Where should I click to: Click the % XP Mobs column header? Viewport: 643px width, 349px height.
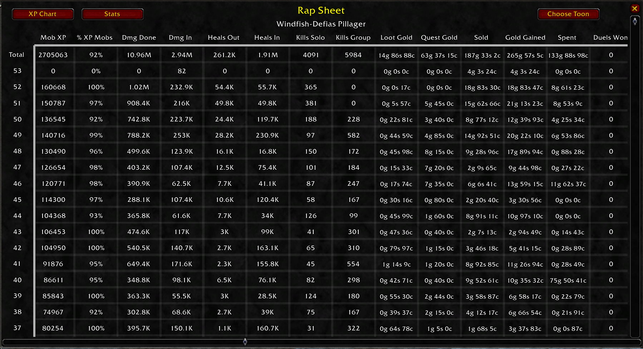click(95, 38)
